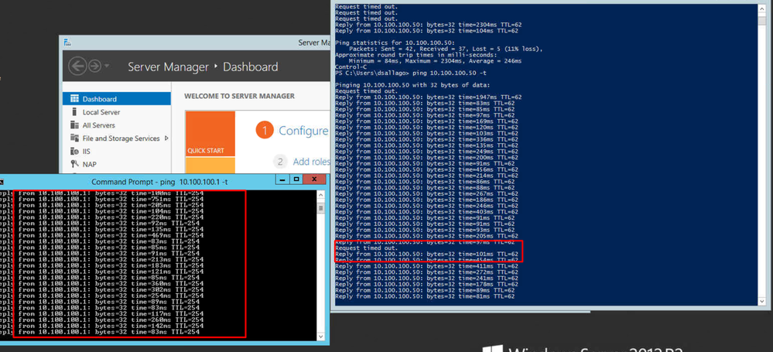Click the IIS role icon

[x=74, y=152]
